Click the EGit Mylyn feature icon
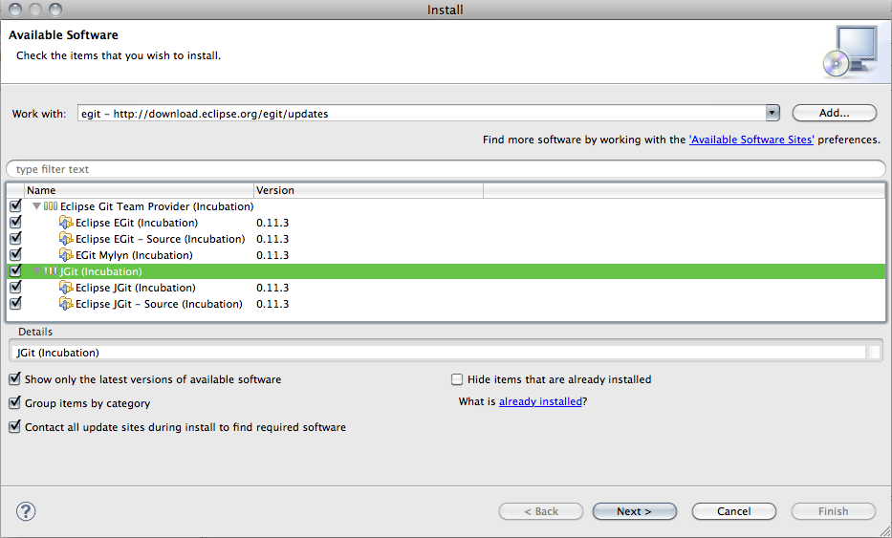 [66, 255]
